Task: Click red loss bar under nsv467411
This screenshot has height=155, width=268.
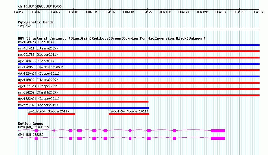Action: 139,51
